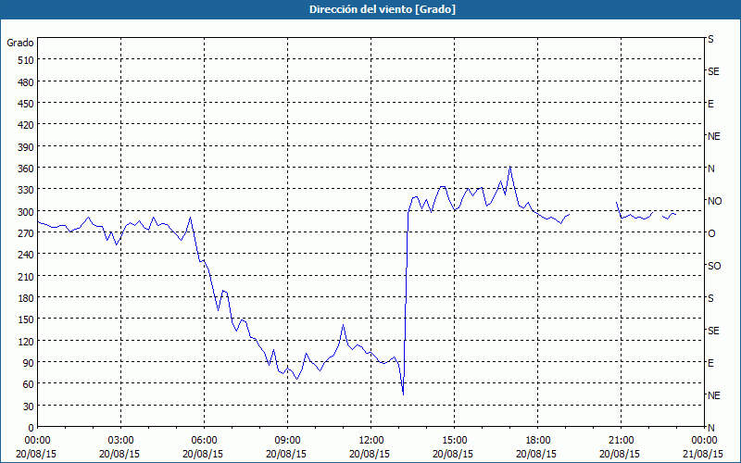
Task: Select the "Grado" unit label on the y-axis
Action: pos(20,43)
